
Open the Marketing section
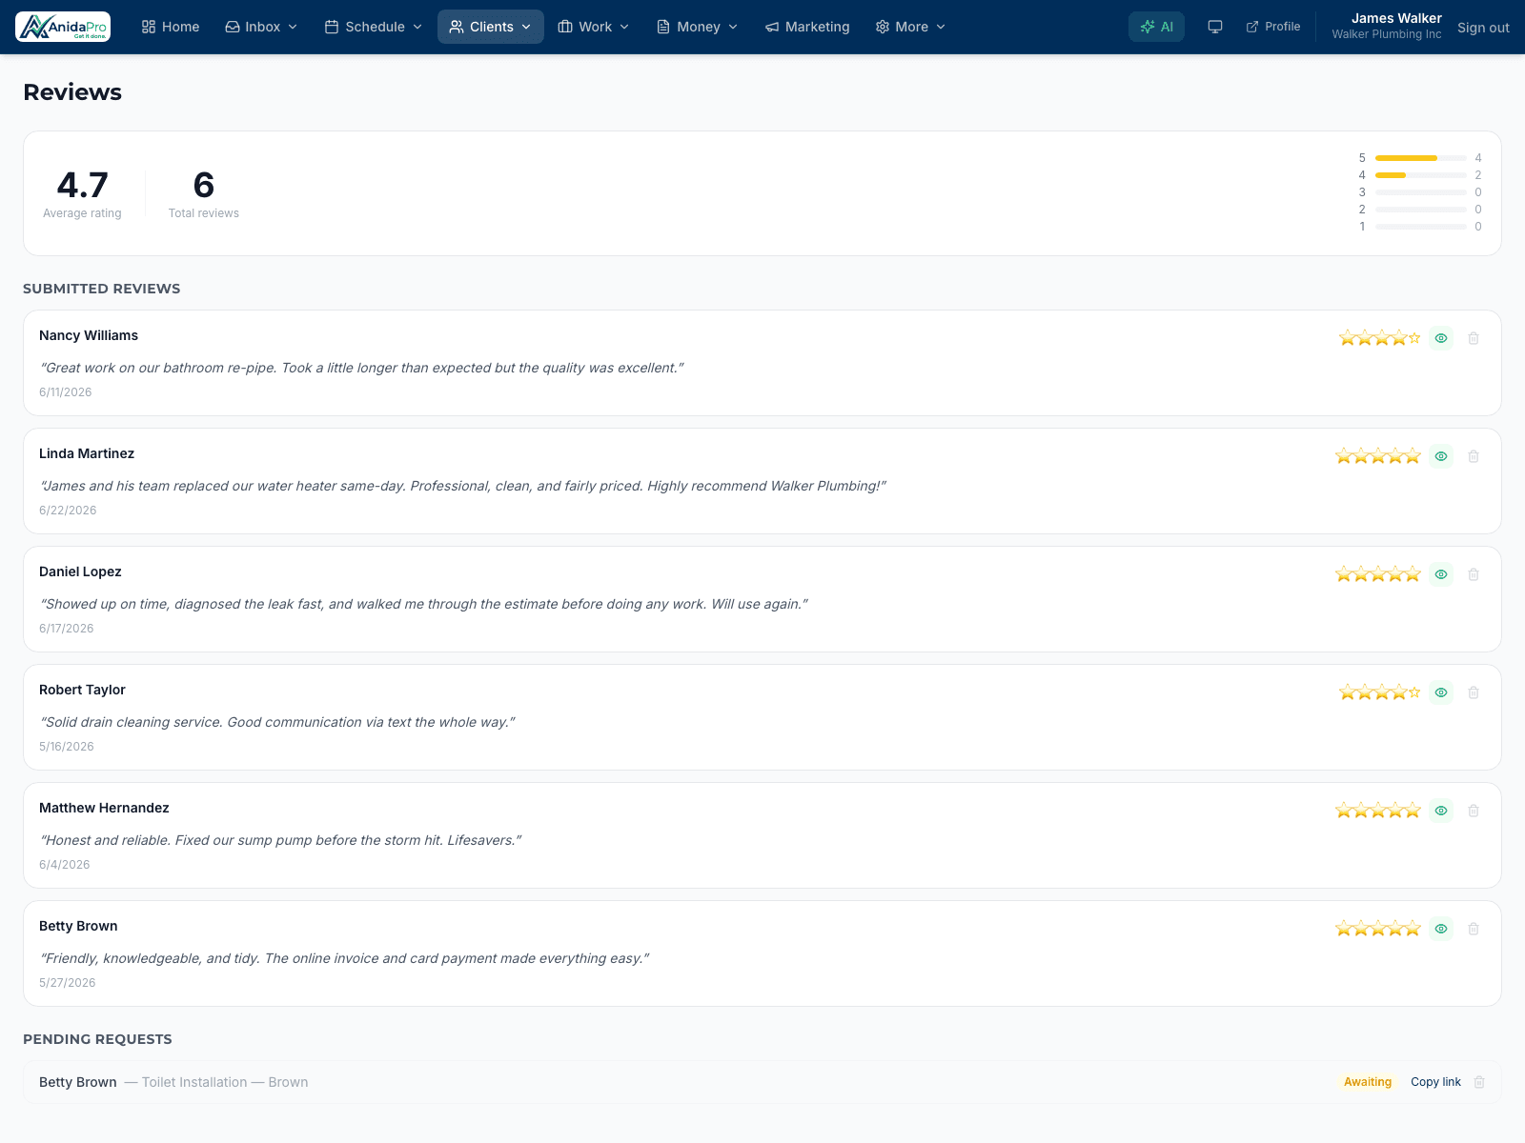[807, 27]
